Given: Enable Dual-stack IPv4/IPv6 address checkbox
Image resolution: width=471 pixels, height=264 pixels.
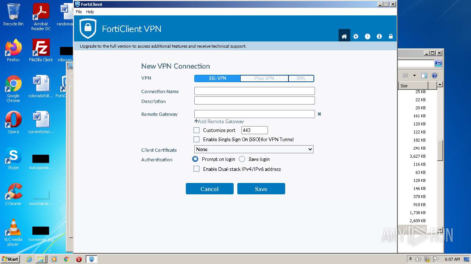Looking at the screenshot, I should click(196, 169).
